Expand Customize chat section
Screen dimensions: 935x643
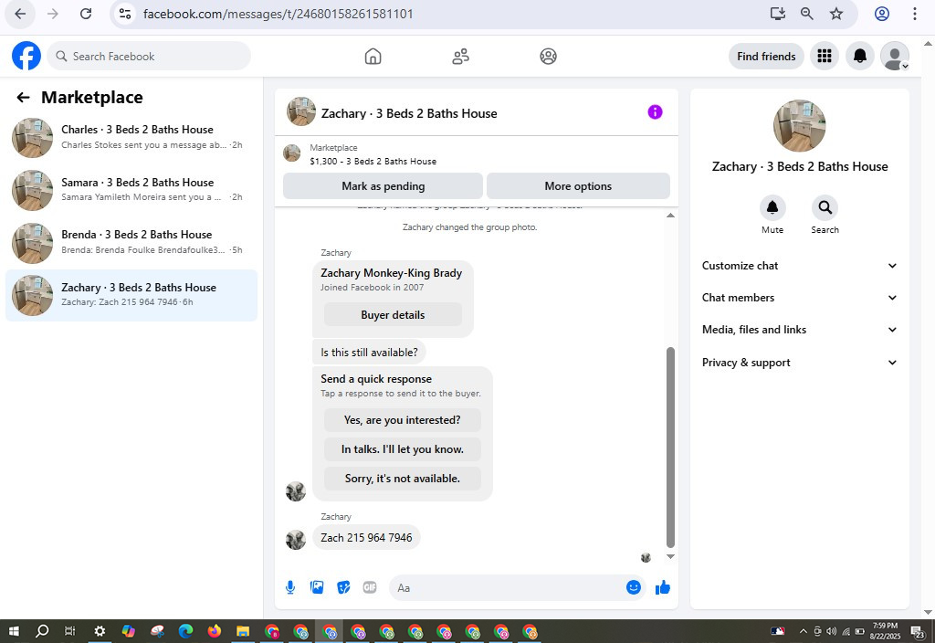tap(799, 266)
